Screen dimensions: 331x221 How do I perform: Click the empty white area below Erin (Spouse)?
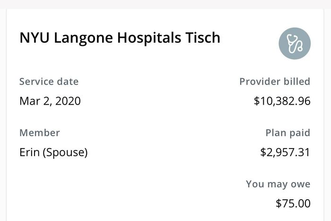tap(95, 189)
